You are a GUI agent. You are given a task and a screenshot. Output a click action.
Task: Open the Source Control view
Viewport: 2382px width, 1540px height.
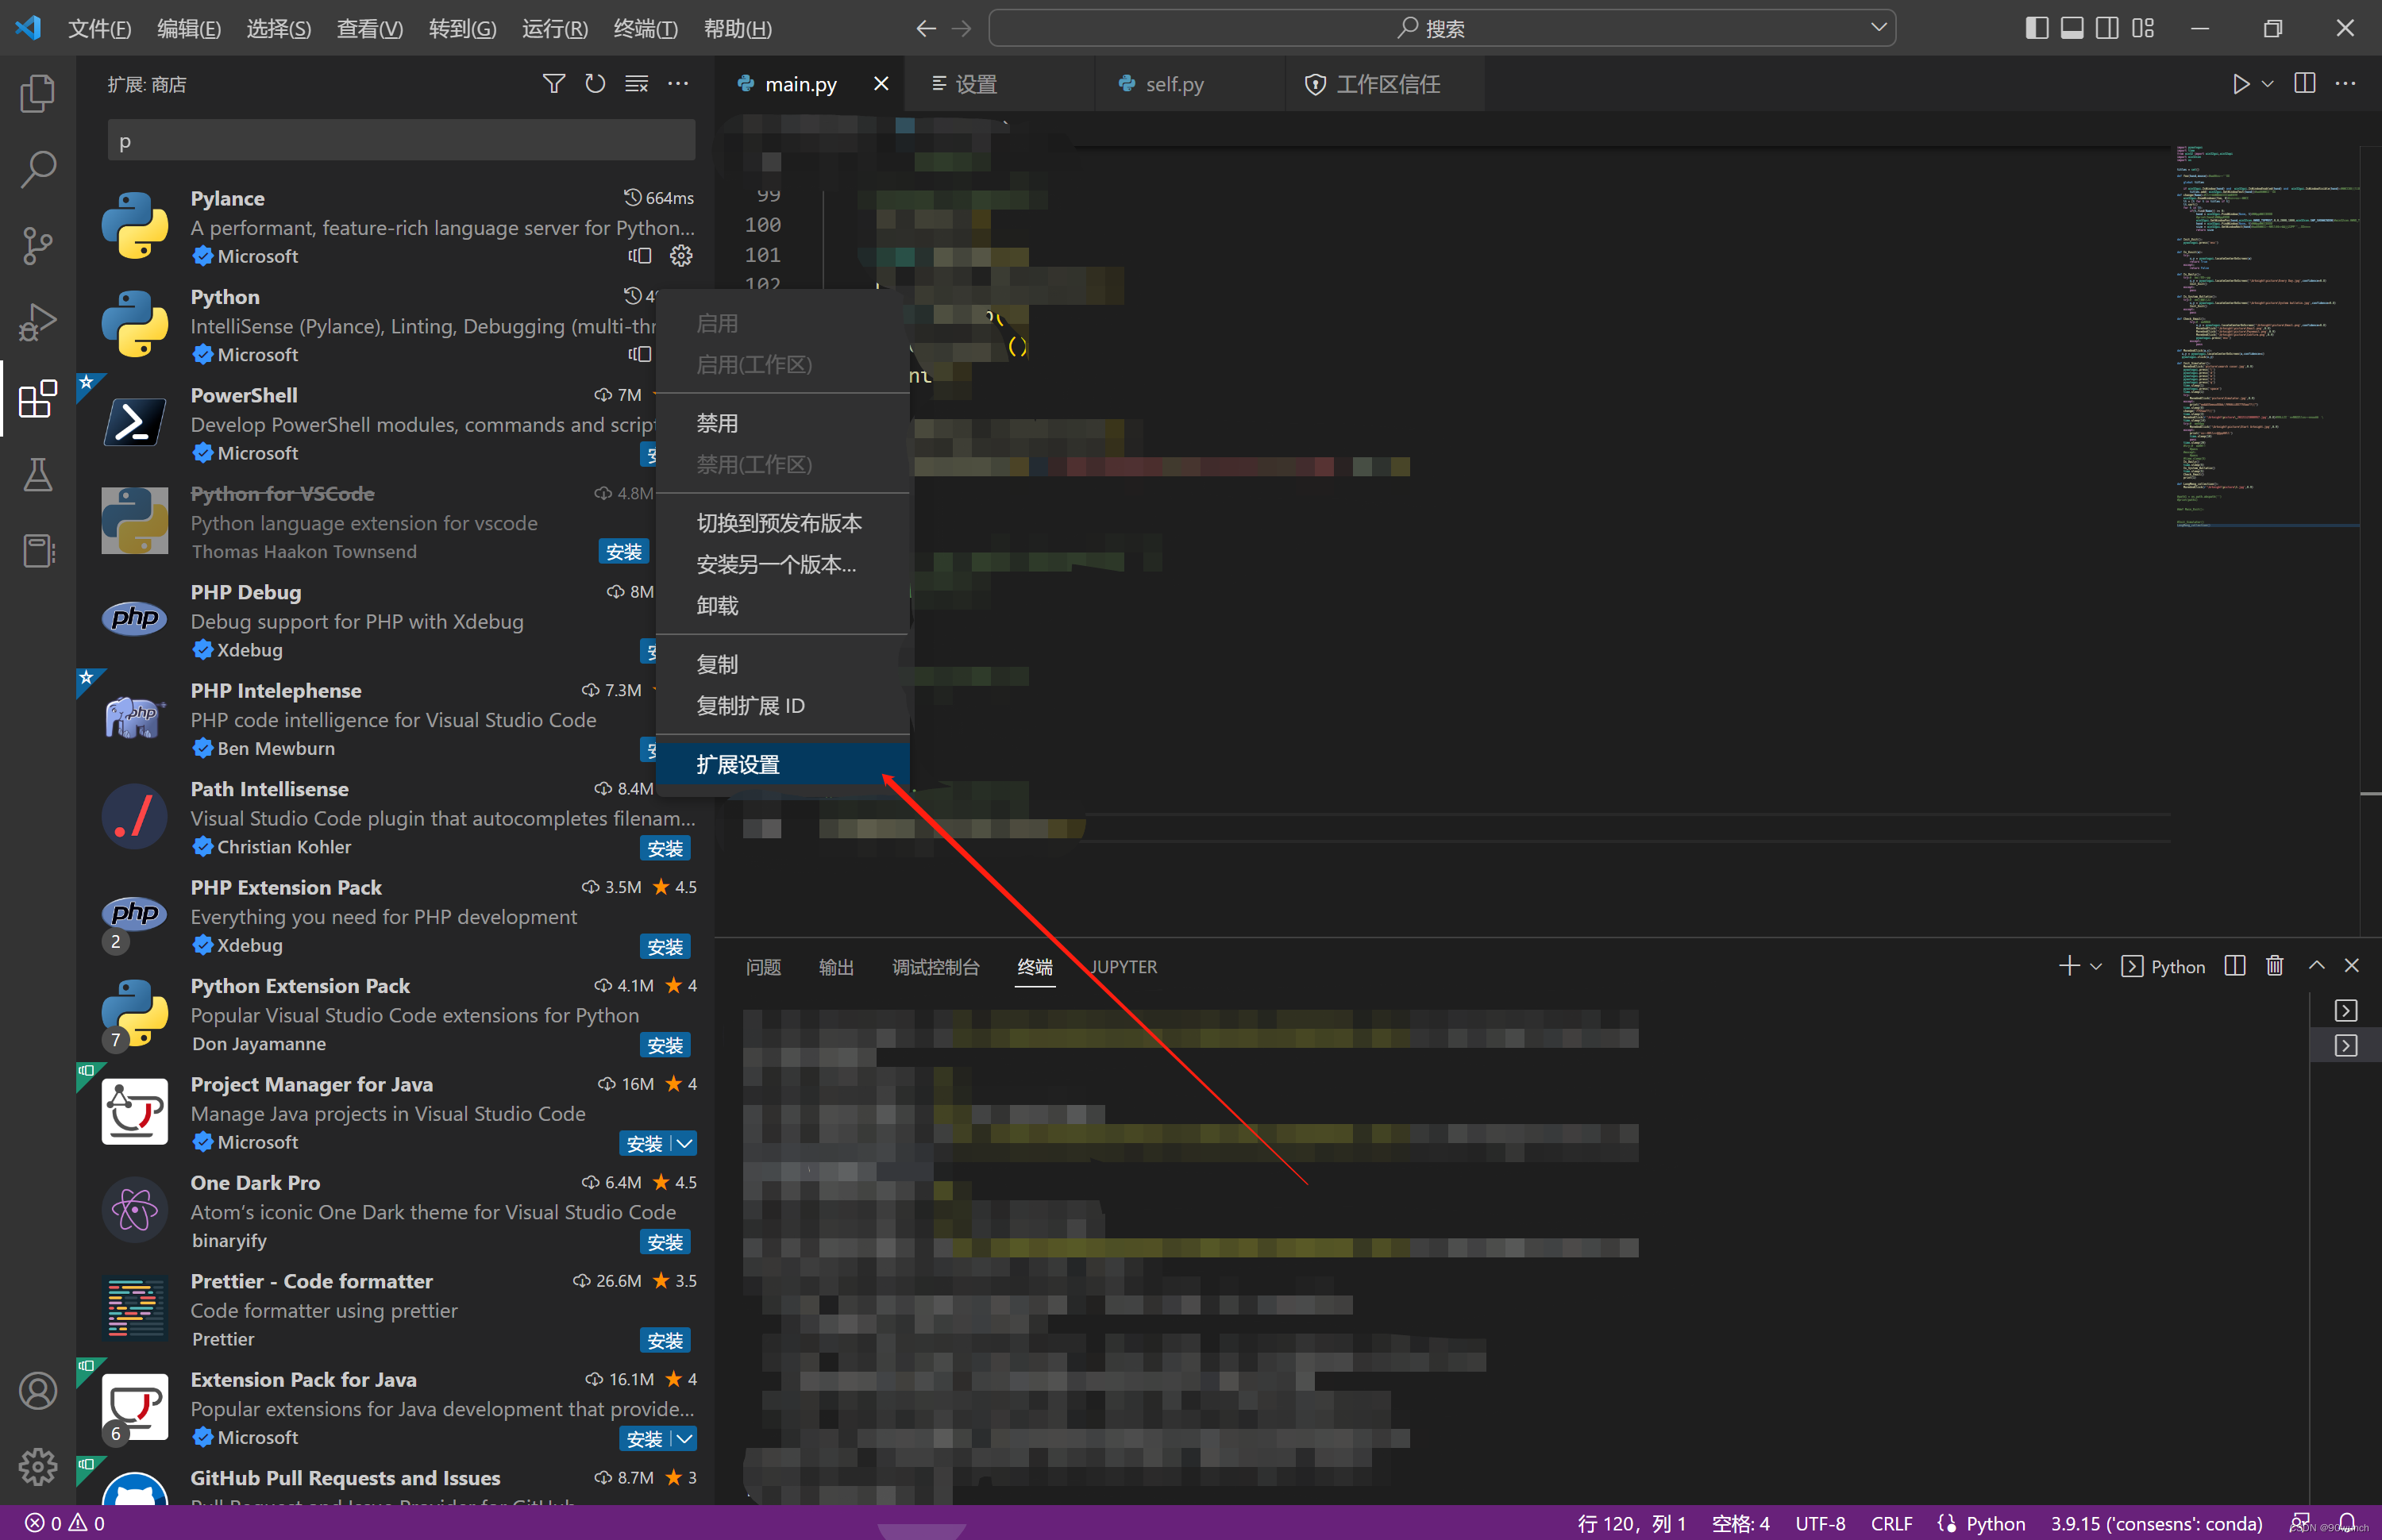click(x=37, y=246)
